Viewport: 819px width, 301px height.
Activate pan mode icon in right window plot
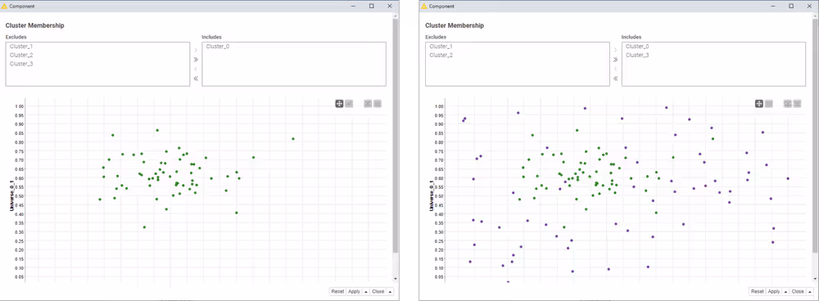pyautogui.click(x=759, y=104)
